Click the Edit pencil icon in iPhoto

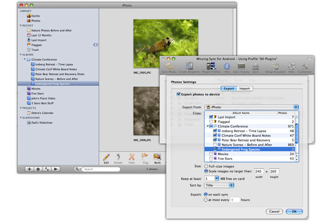point(106,157)
